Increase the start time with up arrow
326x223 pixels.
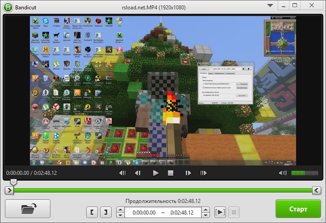[x=120, y=210]
